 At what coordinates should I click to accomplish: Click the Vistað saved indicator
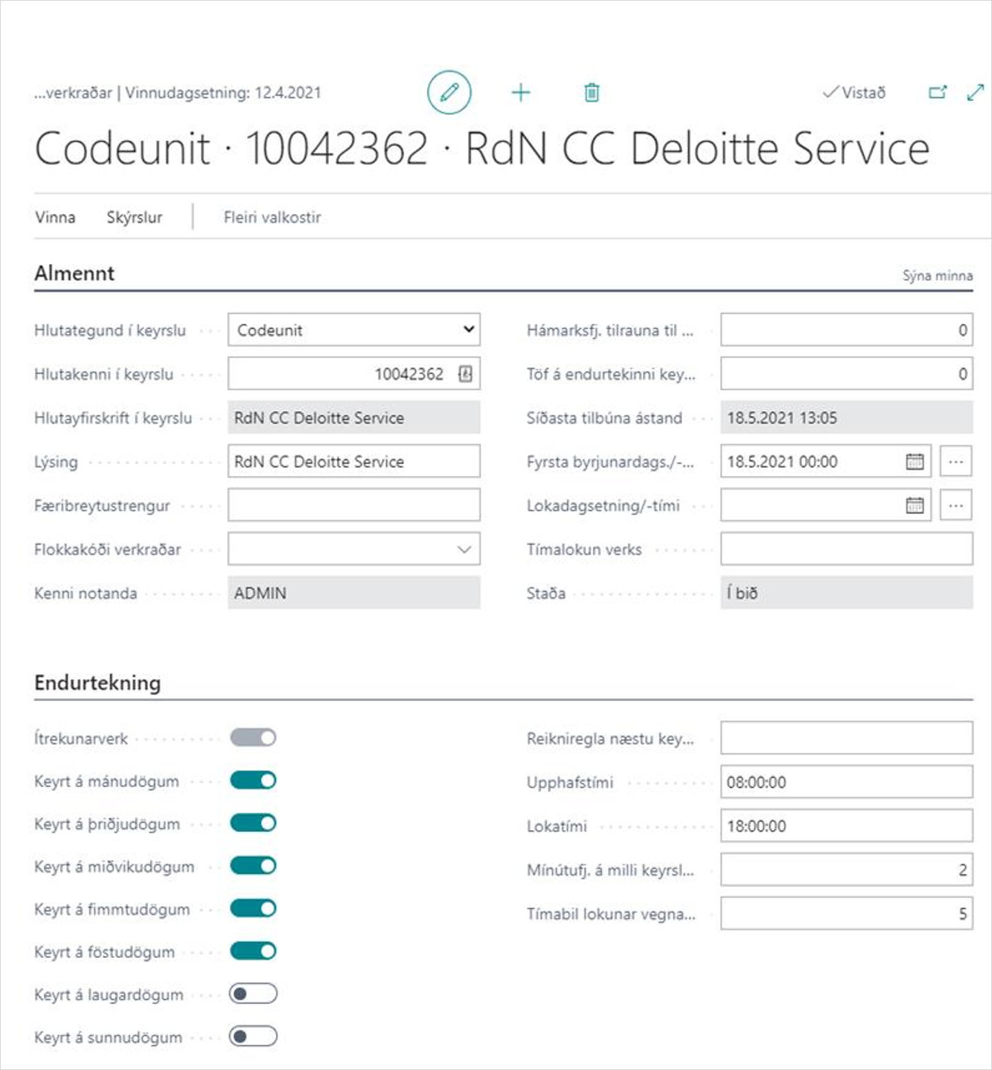(854, 92)
